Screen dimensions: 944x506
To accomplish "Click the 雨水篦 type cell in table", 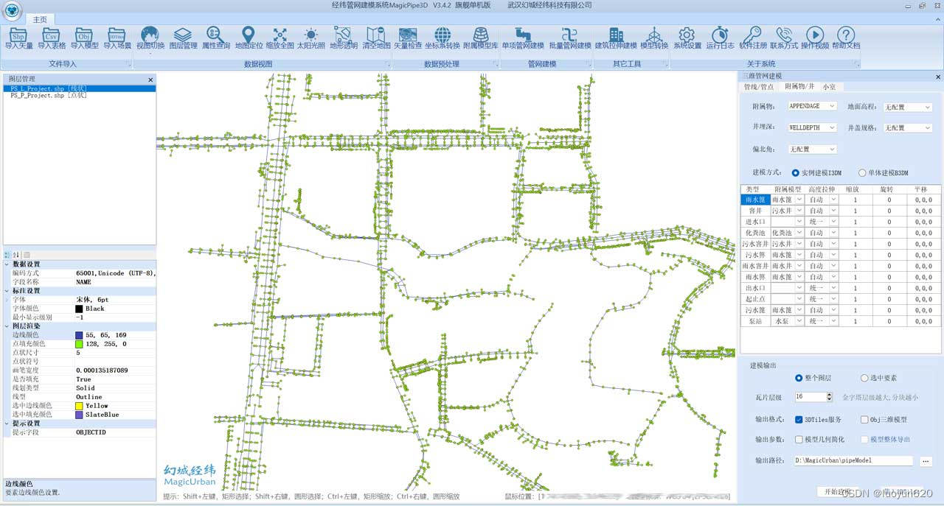I will click(754, 200).
